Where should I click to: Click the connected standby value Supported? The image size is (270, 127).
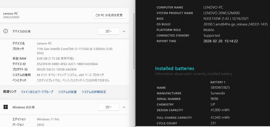pos(212,36)
